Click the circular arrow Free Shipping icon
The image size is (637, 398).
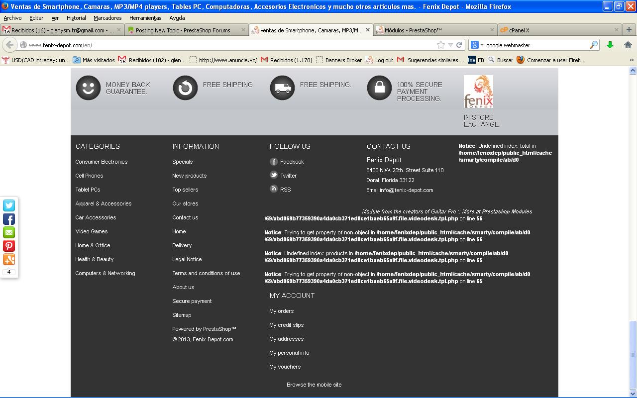[185, 88]
